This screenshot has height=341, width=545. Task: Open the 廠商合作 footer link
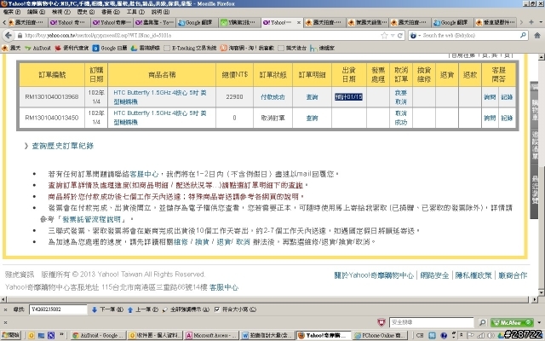pyautogui.click(x=513, y=275)
